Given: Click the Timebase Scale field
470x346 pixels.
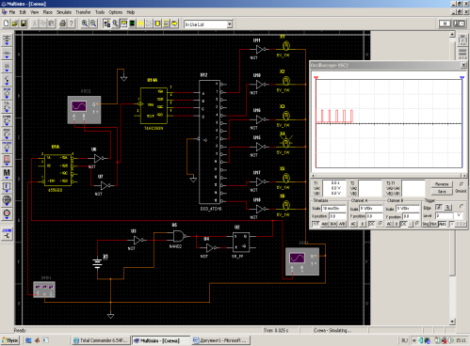Looking at the screenshot, I should [x=333, y=209].
